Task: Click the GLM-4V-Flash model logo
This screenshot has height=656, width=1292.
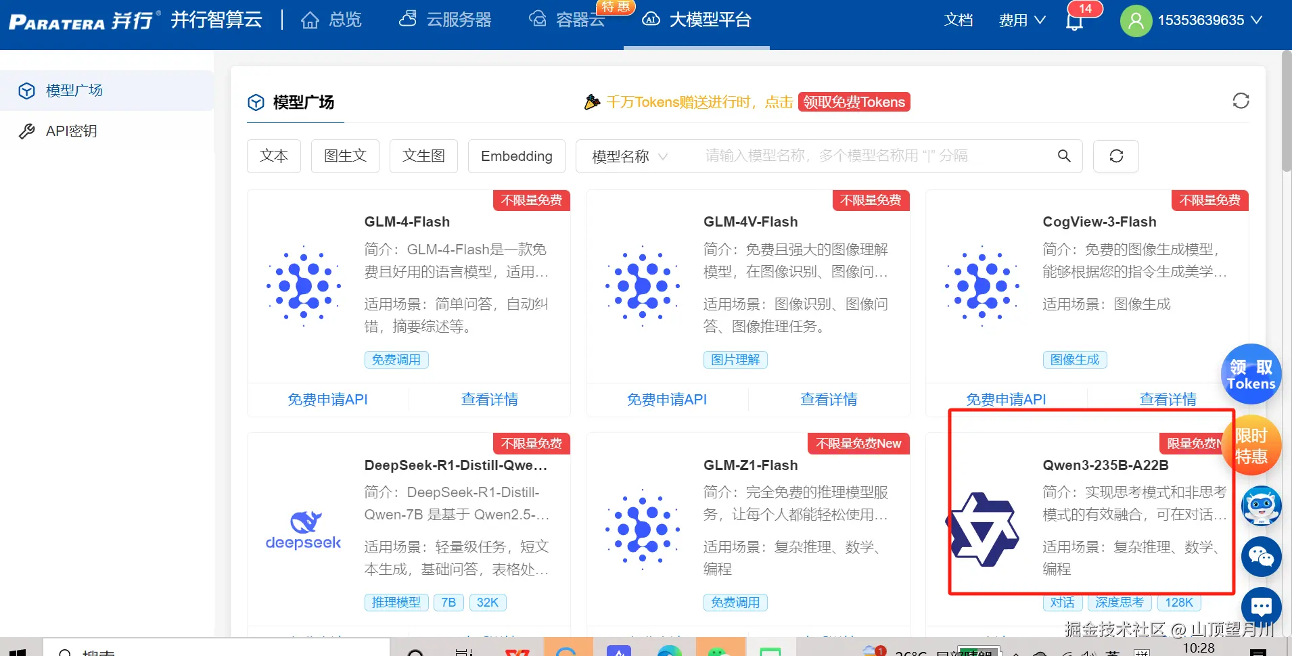Action: (643, 286)
